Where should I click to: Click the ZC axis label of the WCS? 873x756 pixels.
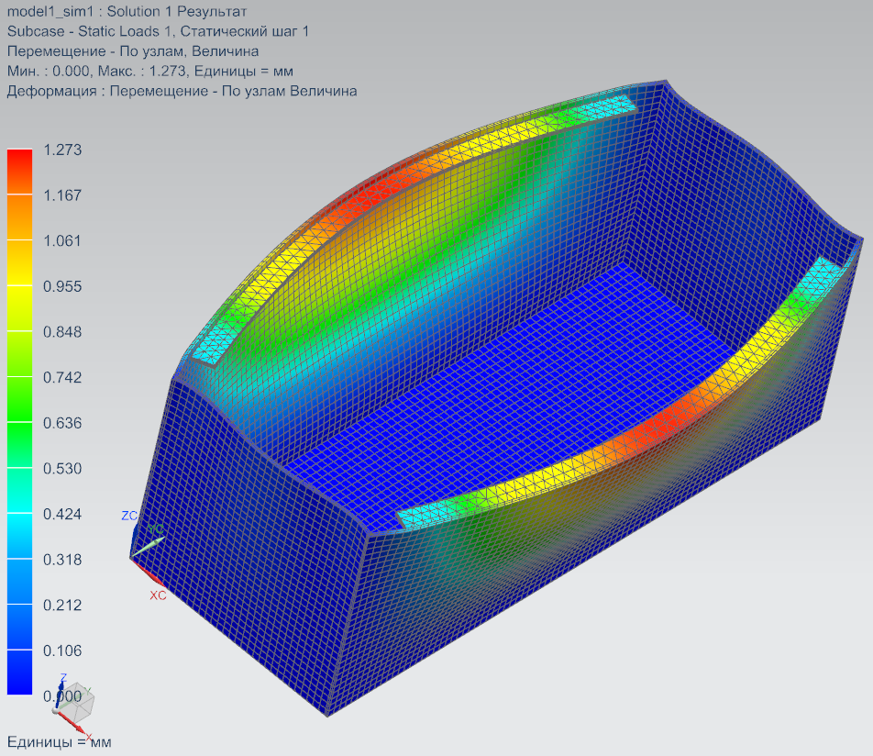coord(129,516)
